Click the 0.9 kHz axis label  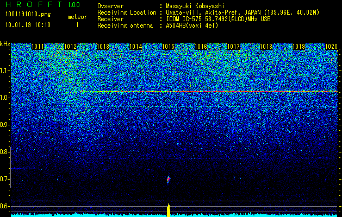(4, 125)
